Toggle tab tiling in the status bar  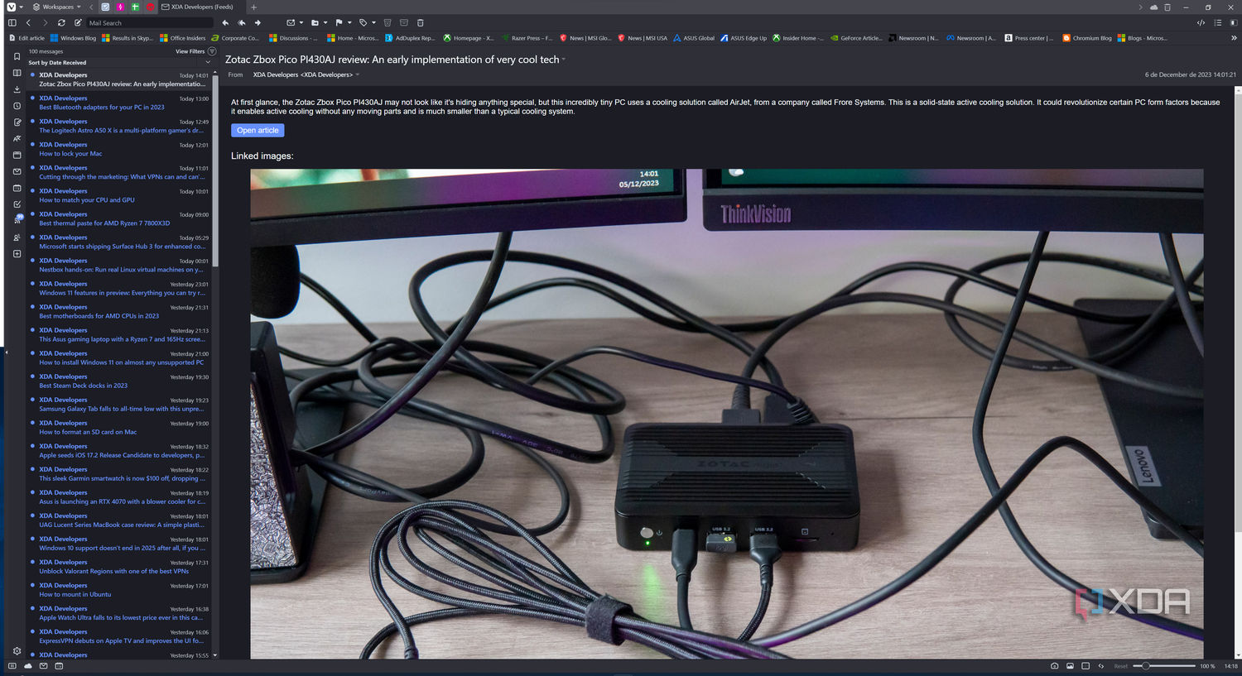[x=1086, y=666]
